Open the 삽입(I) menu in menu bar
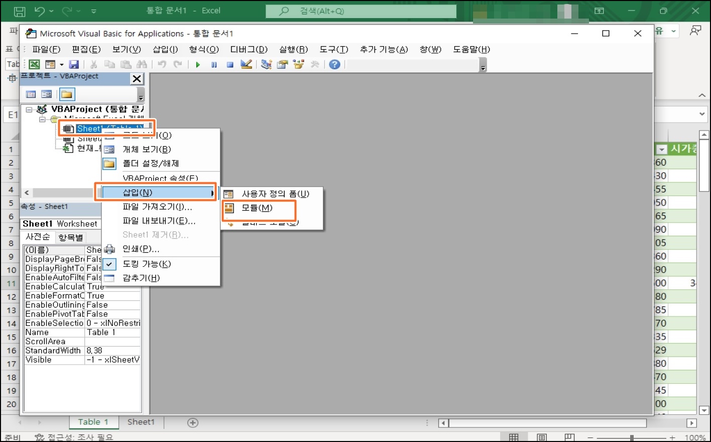This screenshot has height=442, width=711. [165, 49]
